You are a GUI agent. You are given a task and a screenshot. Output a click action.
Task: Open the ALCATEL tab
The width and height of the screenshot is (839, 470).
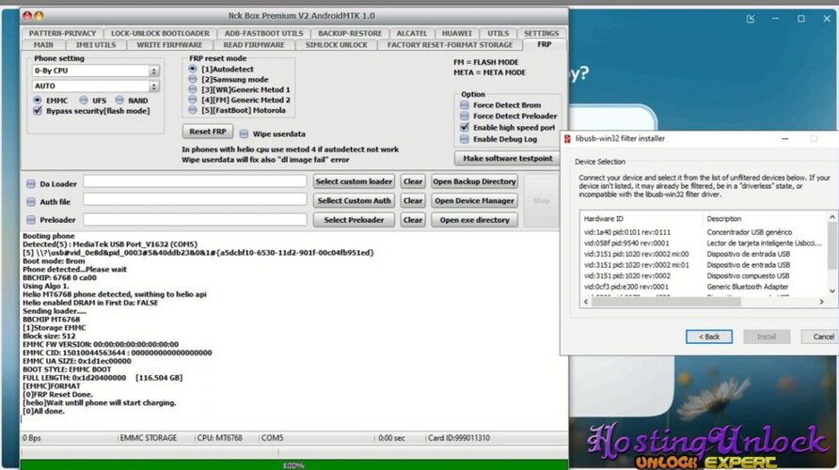411,33
